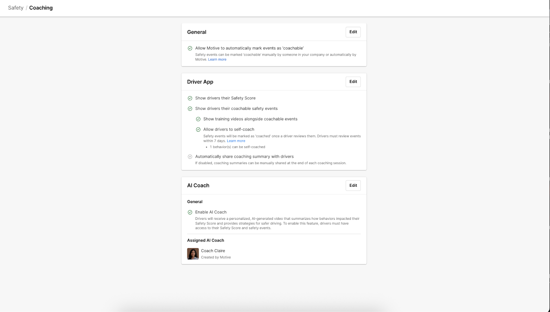Open Learn more link about self-coaching

click(236, 141)
